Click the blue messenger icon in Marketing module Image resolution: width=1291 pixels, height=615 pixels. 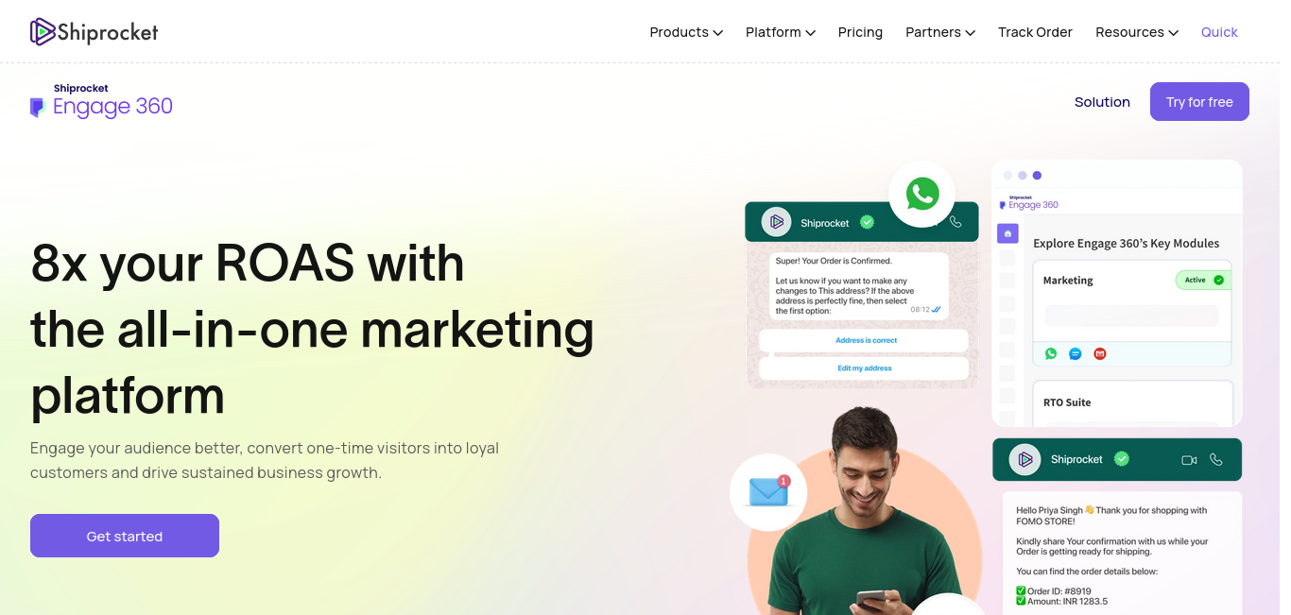click(x=1075, y=353)
